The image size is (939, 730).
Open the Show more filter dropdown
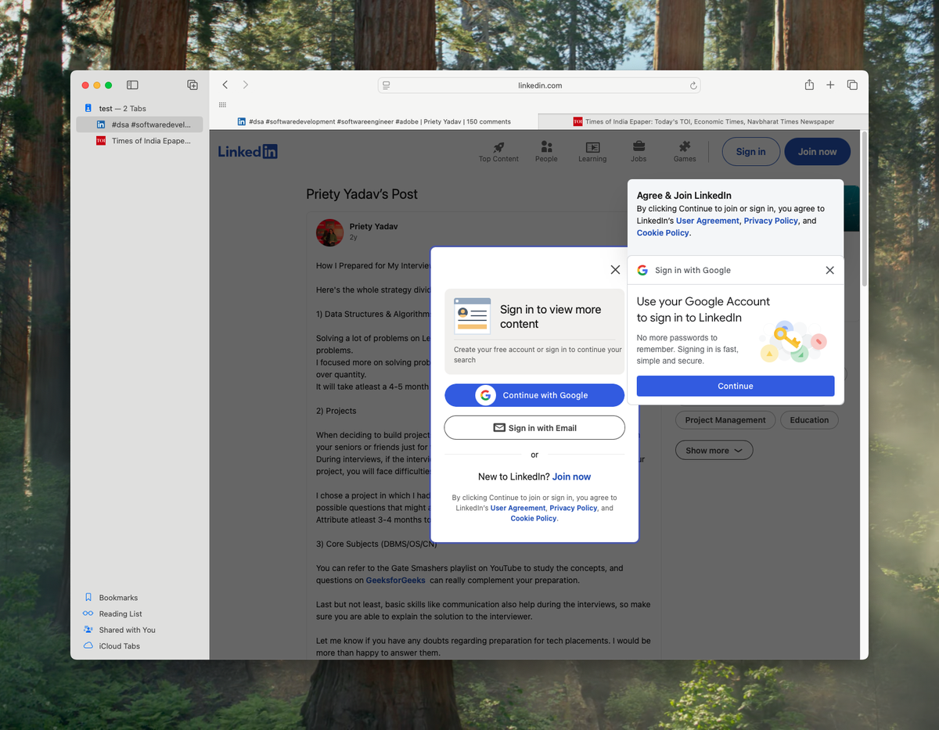[714, 450]
